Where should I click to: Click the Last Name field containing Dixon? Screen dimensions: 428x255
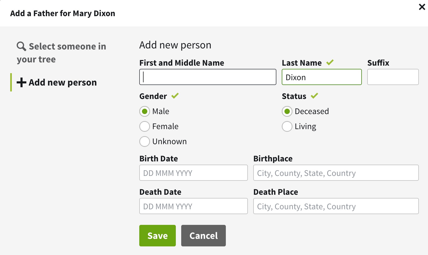point(322,77)
